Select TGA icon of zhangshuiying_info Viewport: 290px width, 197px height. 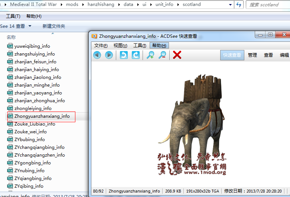(10, 54)
